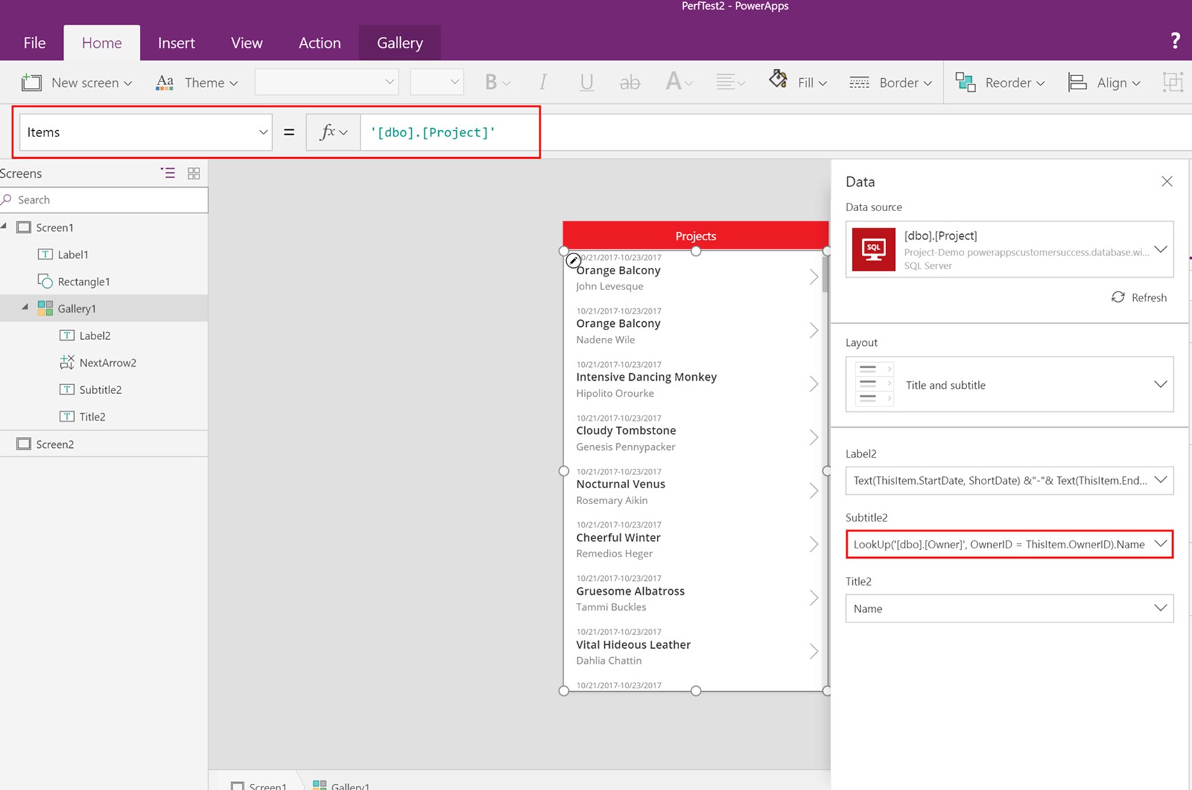Toggle italic formatting
Image resolution: width=1192 pixels, height=790 pixels.
(543, 82)
